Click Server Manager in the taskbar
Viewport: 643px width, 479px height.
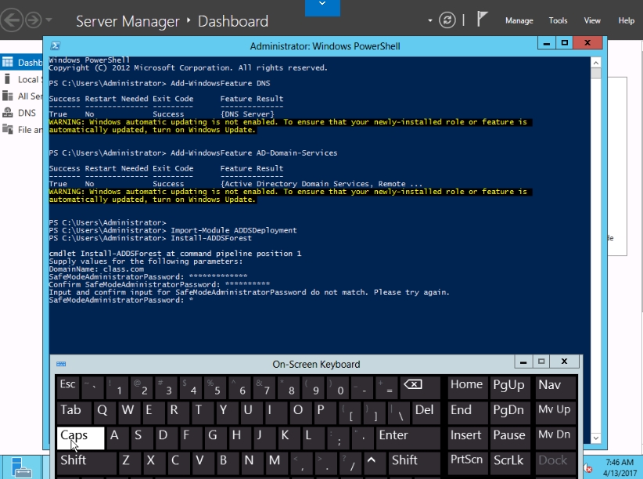[x=21, y=467]
